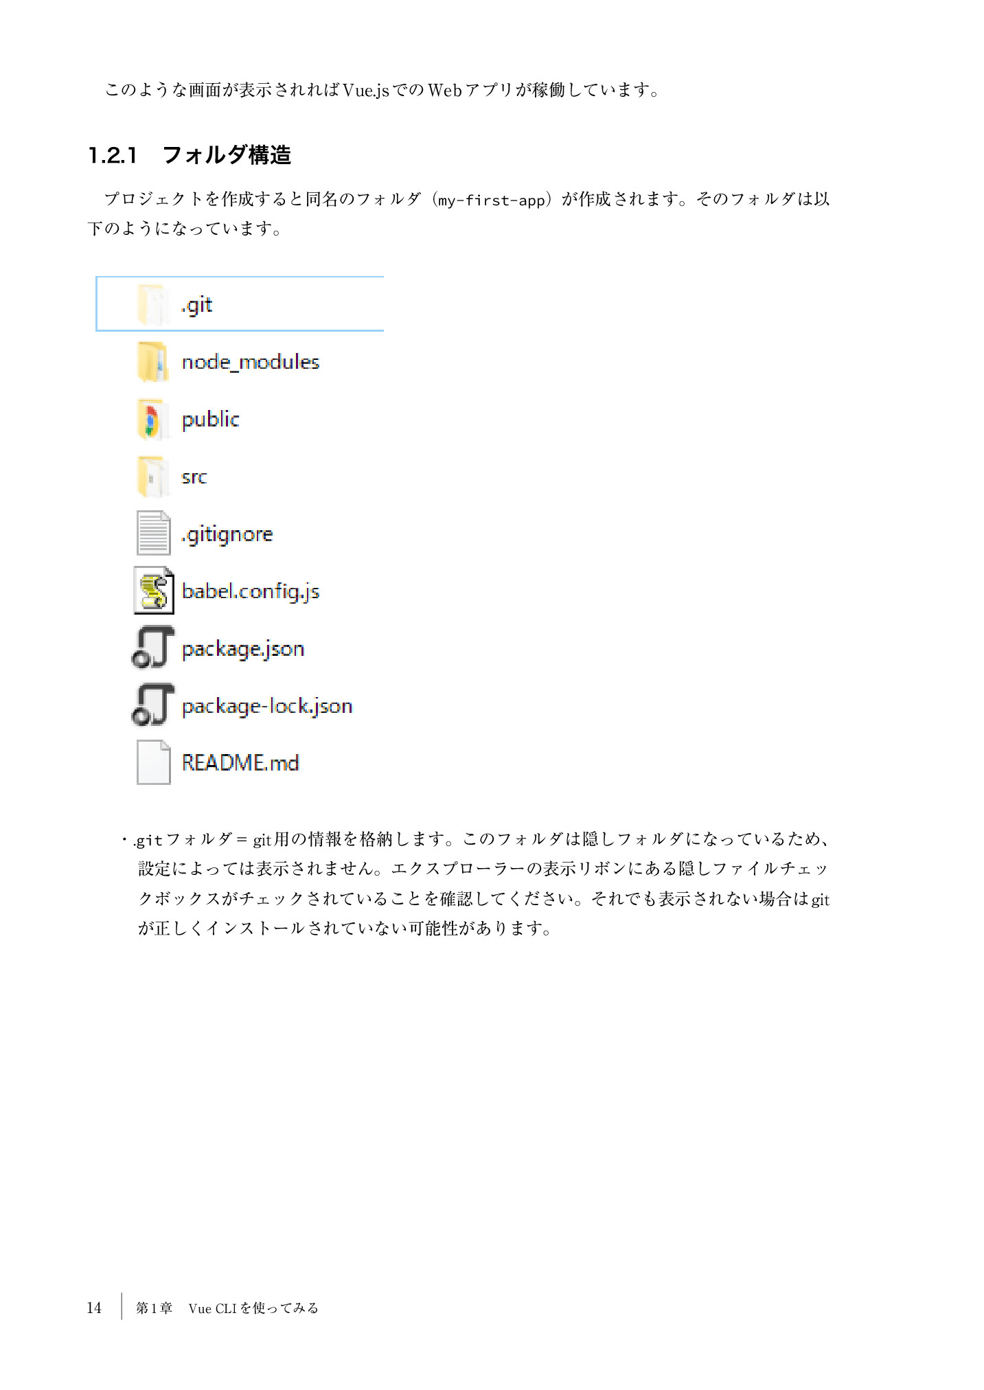This screenshot has width=984, height=1390.
Task: Click the public folder name text
Action: (x=211, y=420)
